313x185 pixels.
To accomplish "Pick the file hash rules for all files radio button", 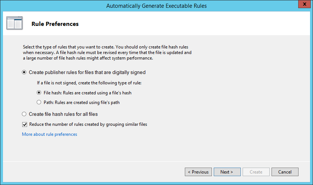I will tap(24, 114).
